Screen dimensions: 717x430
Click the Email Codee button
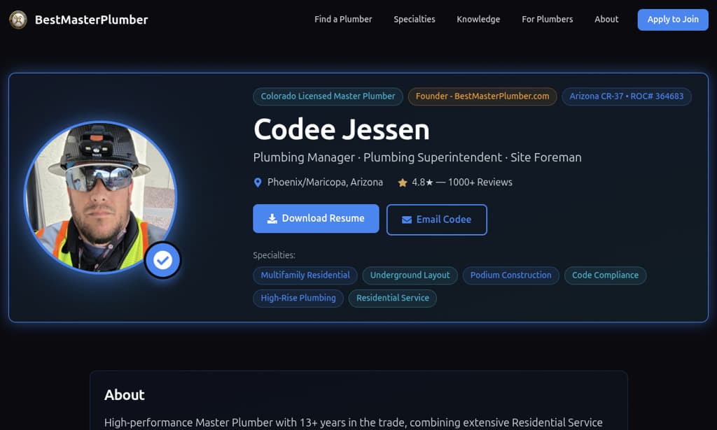437,220
